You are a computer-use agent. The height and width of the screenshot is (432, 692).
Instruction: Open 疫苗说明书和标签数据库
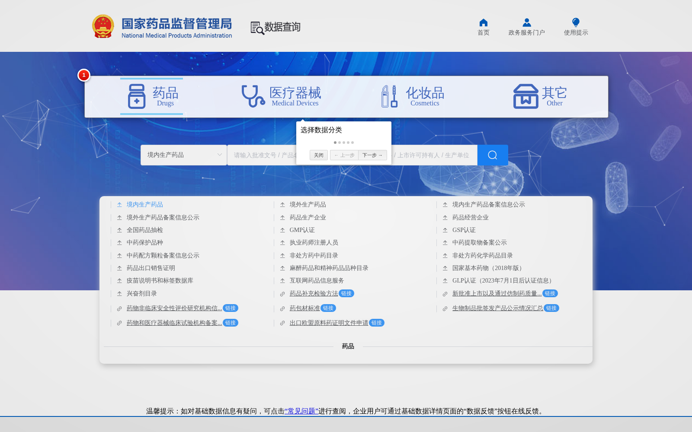160,281
